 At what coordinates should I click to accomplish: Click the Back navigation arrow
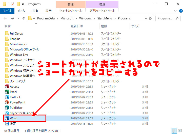(5, 18)
